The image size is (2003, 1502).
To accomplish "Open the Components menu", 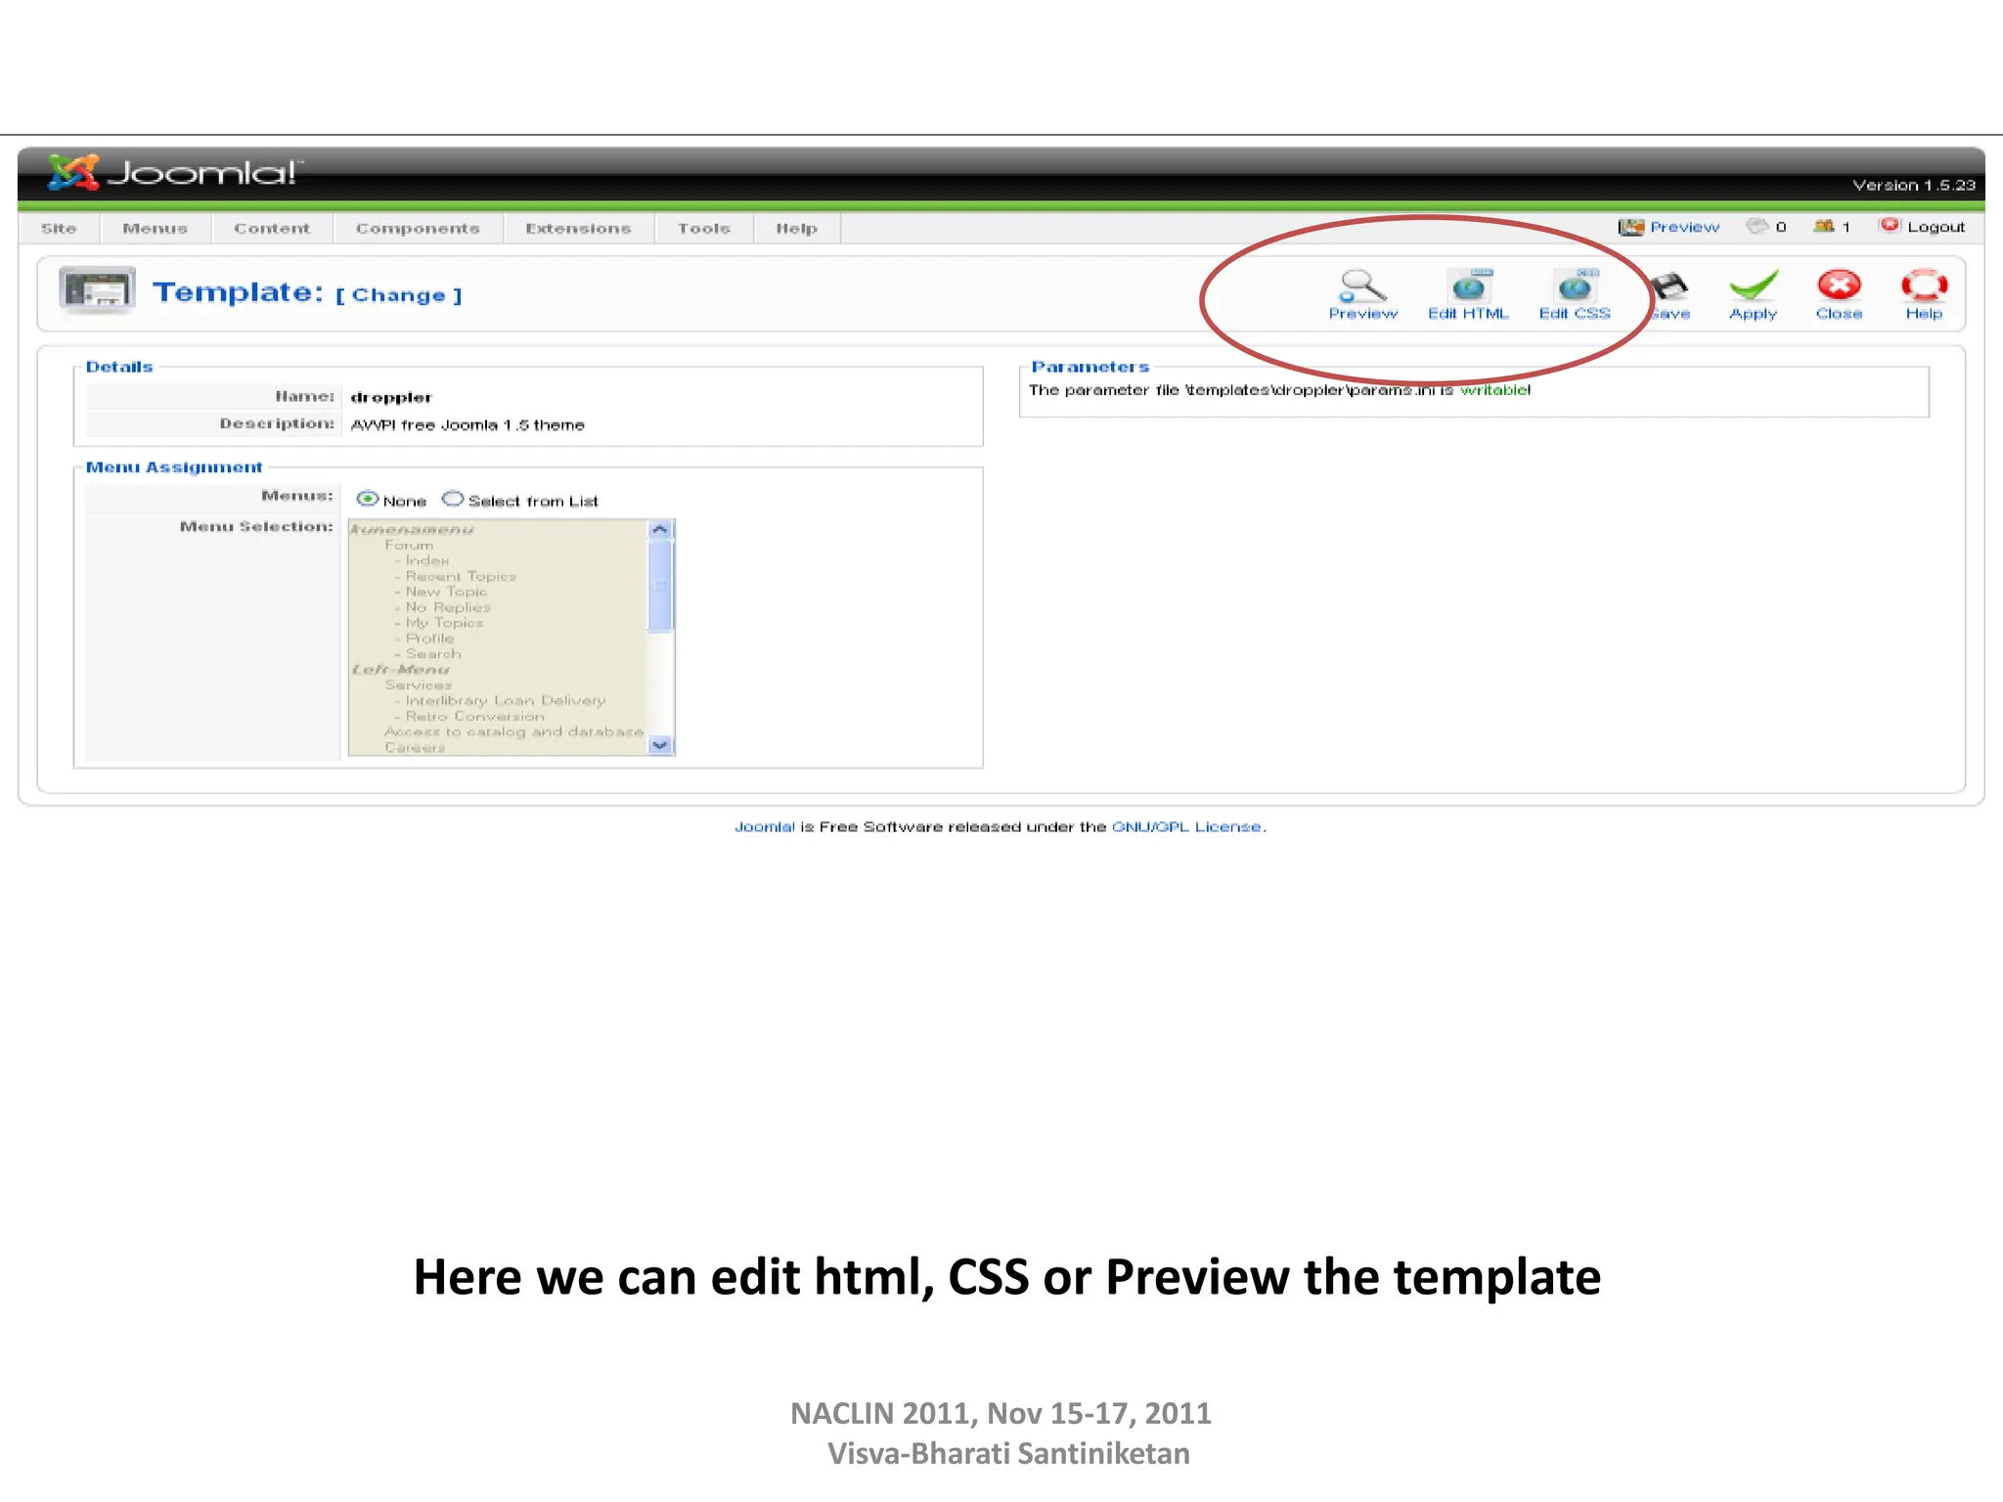I will point(418,229).
